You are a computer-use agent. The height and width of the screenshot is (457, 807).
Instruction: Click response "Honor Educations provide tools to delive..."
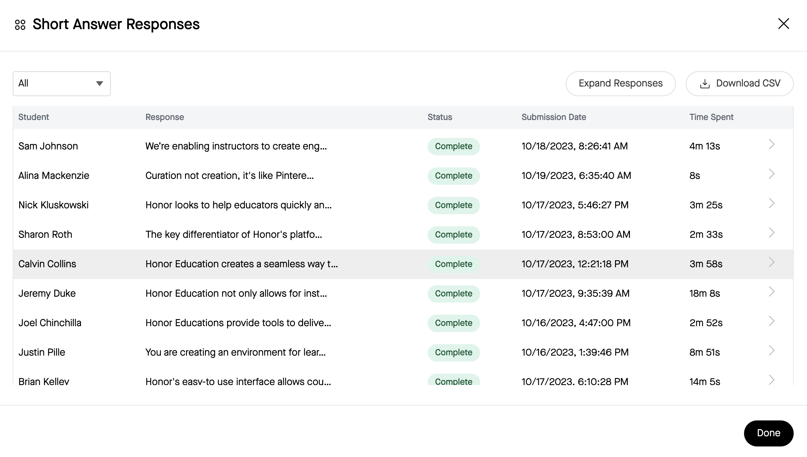click(238, 323)
